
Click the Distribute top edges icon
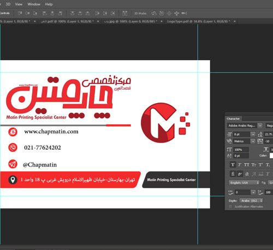[72, 13]
